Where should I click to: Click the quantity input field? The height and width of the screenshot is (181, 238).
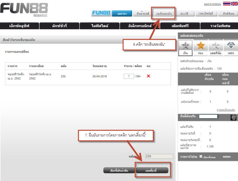click(129, 76)
